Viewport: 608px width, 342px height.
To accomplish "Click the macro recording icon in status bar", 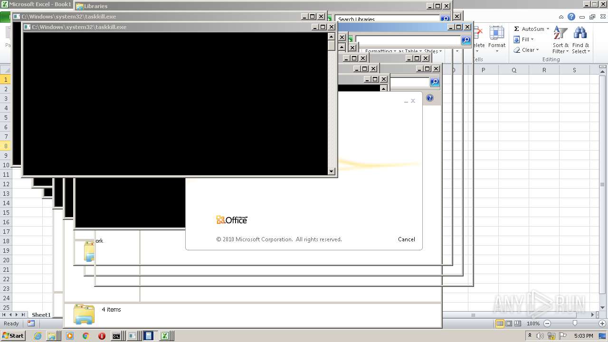I will pyautogui.click(x=31, y=323).
